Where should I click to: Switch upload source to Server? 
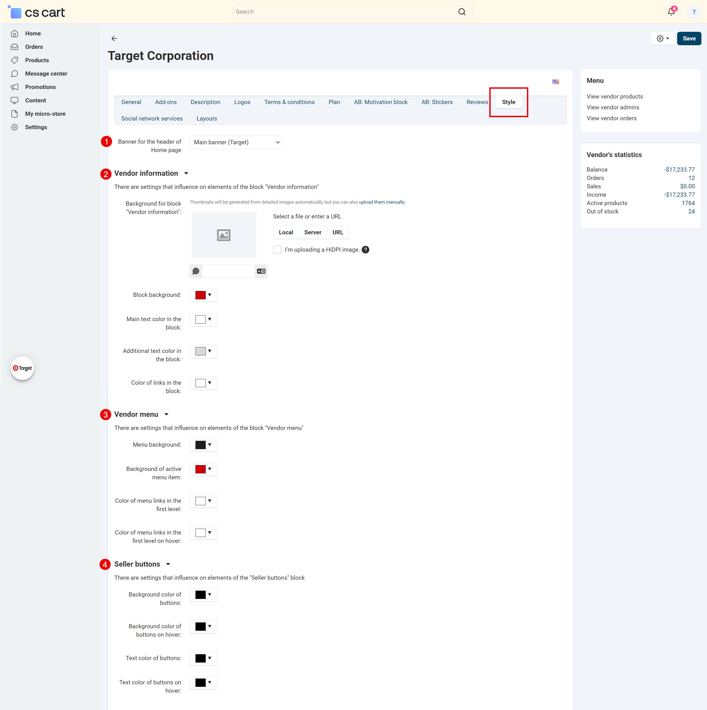[313, 232]
